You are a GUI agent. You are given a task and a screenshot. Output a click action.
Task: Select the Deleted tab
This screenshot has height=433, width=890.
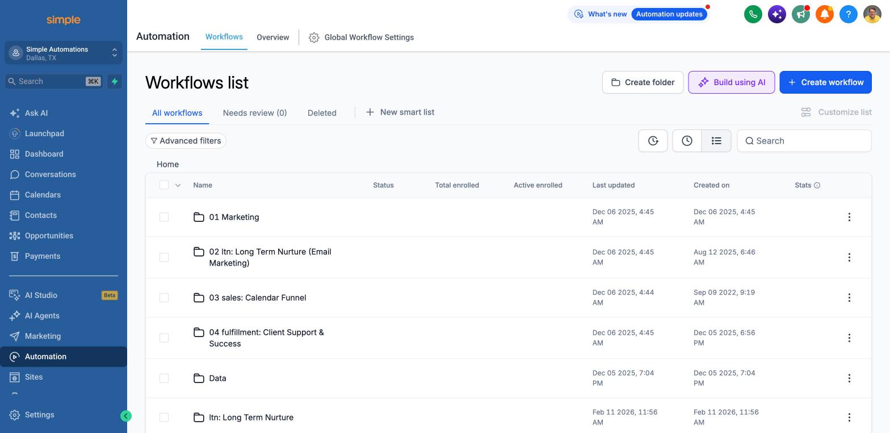coord(322,113)
